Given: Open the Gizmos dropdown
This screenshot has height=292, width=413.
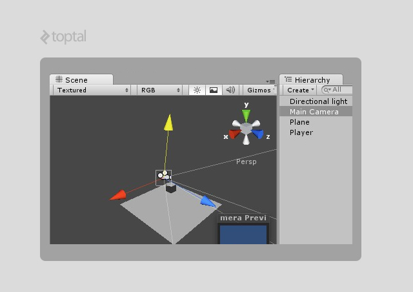Looking at the screenshot, I should [x=259, y=90].
